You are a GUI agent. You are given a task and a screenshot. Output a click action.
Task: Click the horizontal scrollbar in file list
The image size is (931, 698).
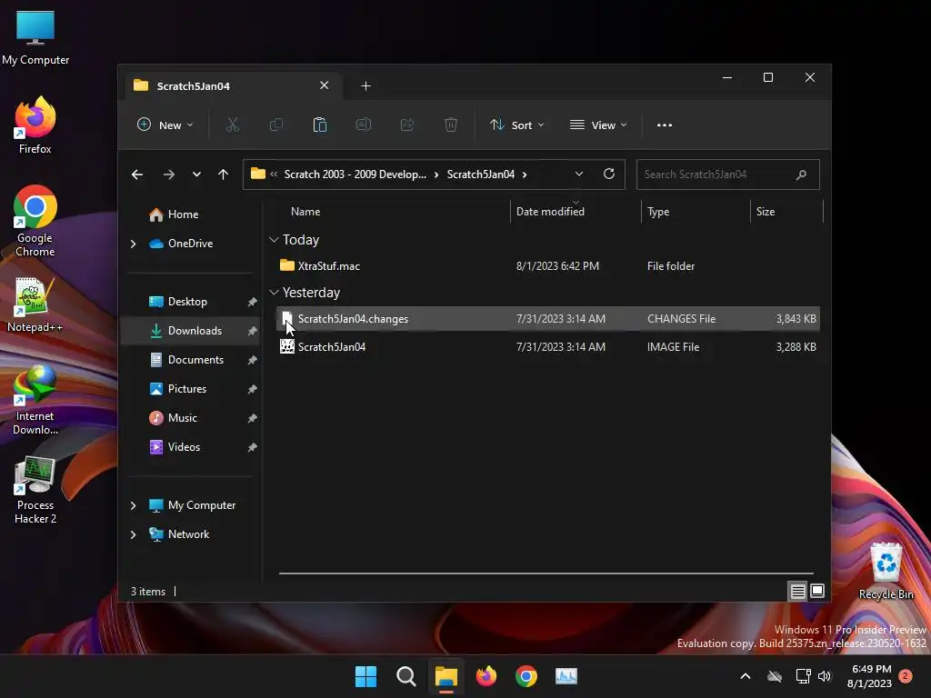546,573
